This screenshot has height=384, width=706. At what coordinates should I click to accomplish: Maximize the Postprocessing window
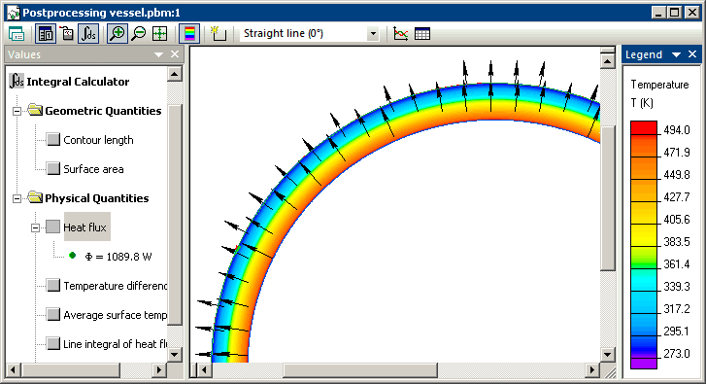[x=675, y=13]
